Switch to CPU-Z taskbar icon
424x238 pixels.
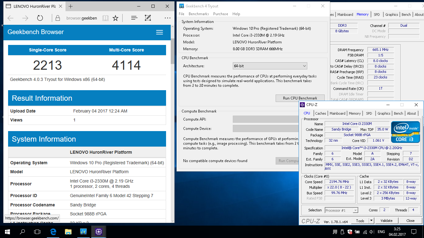99,231
